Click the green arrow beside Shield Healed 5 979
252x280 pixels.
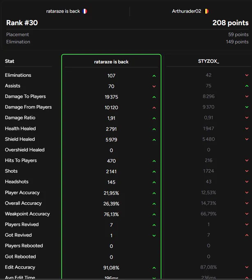(154, 140)
